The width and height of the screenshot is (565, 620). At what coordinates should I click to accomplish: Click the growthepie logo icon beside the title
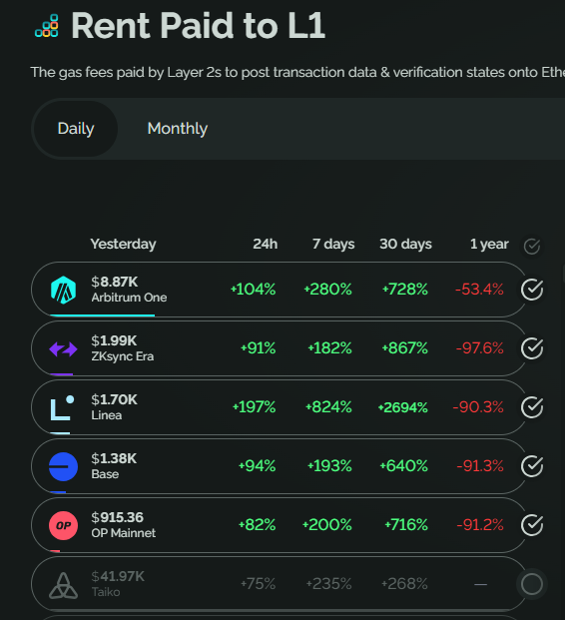tap(47, 26)
